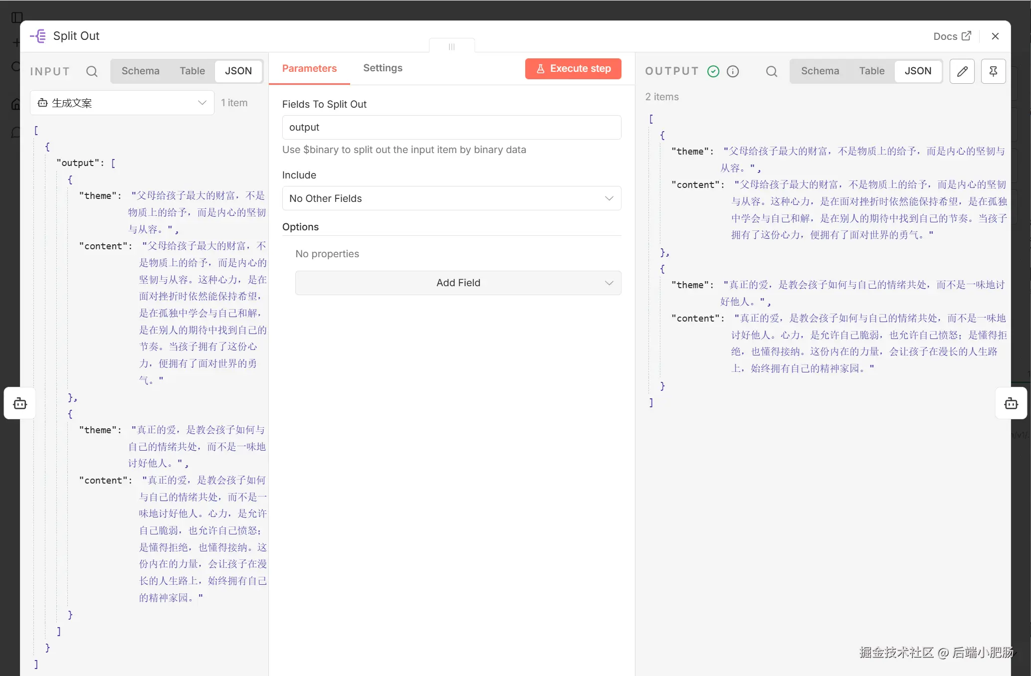Search the input data with magnifier icon
The width and height of the screenshot is (1031, 676).
[92, 71]
